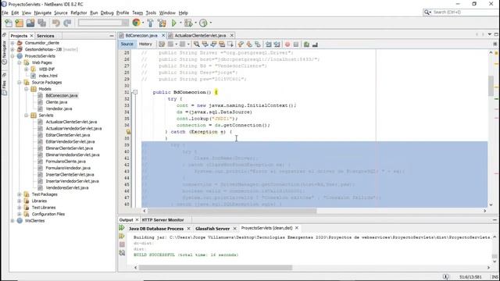Click the New Project toolbar icon
500x281 pixels.
coord(20,23)
